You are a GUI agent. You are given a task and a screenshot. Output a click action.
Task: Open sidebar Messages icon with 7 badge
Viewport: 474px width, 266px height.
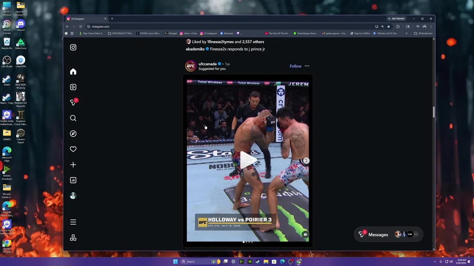[73, 102]
